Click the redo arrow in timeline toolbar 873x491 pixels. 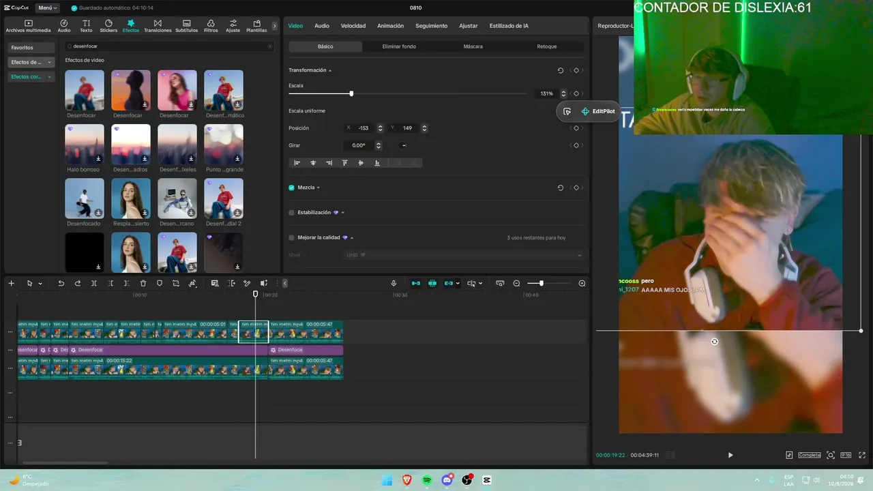click(77, 283)
